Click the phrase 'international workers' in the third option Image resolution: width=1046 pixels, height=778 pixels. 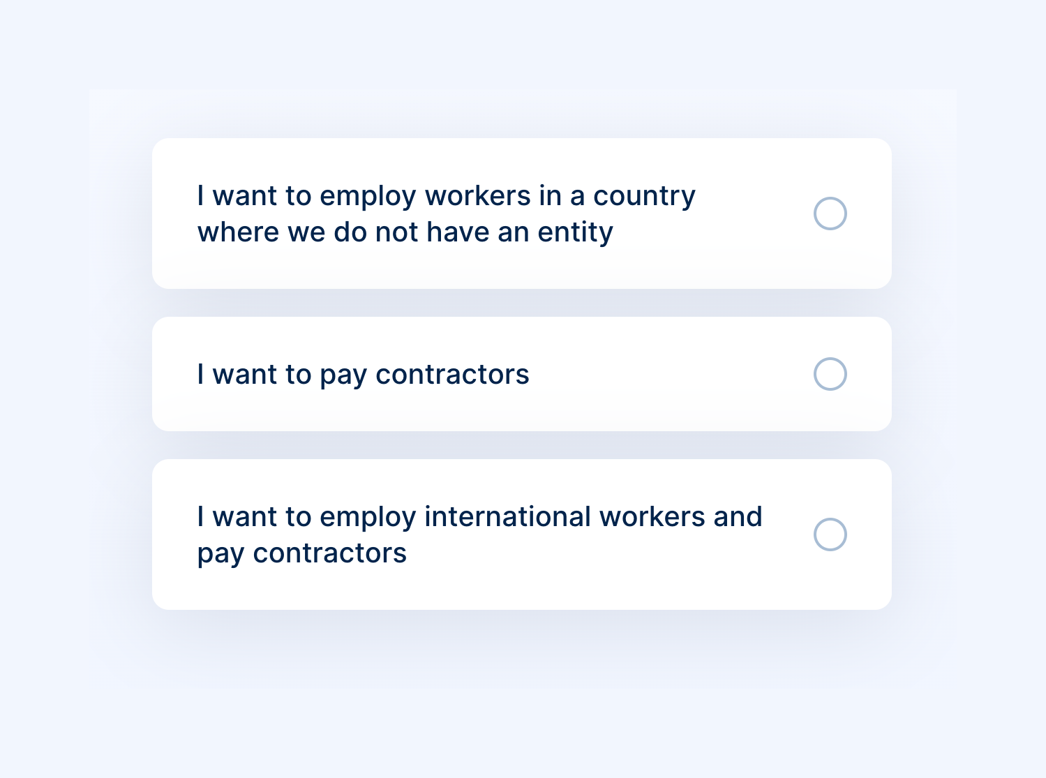coord(567,517)
